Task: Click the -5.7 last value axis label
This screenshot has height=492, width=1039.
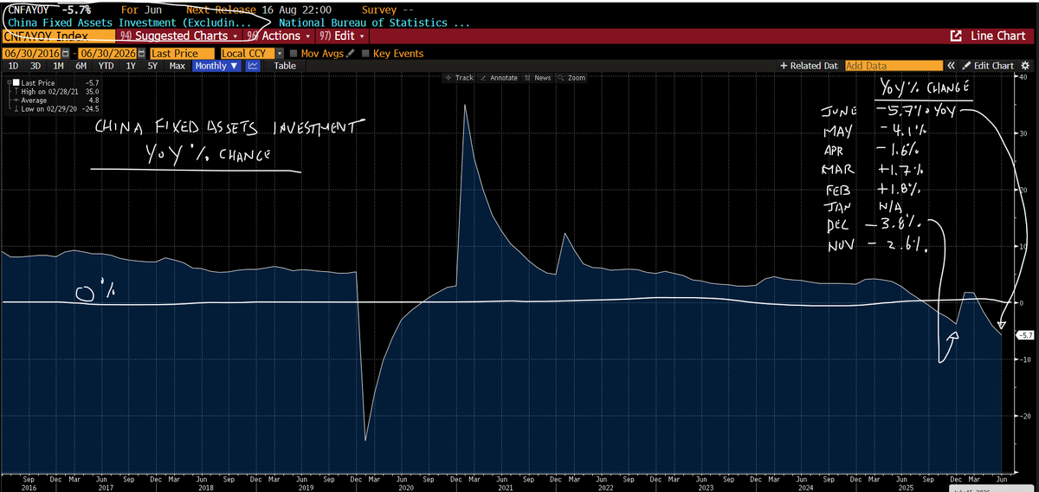Action: [x=1023, y=334]
